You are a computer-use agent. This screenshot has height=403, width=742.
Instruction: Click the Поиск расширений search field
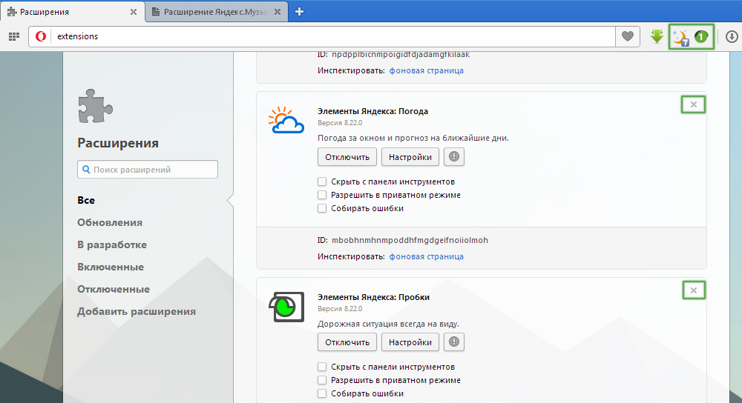(148, 169)
